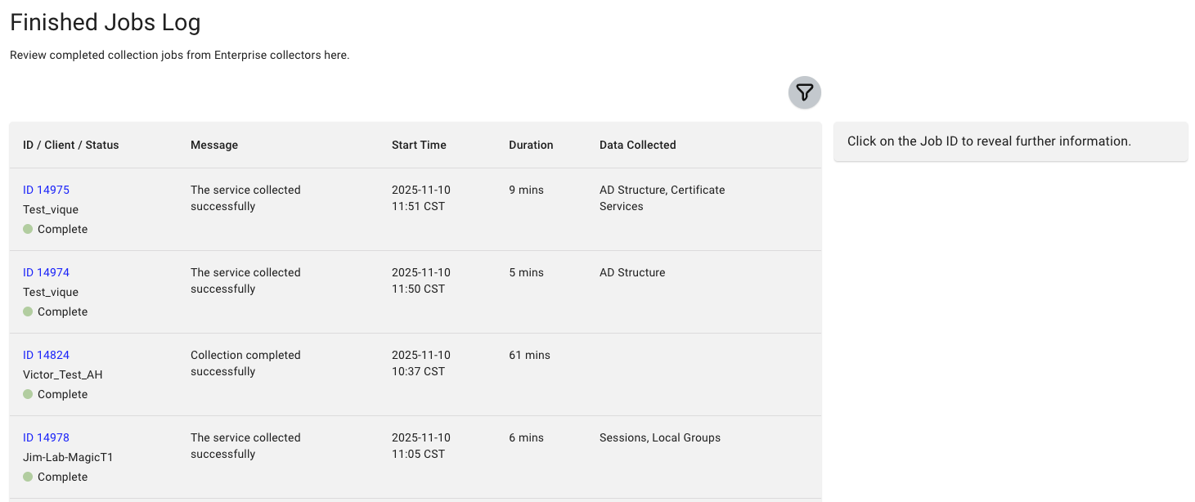Click the Finished Jobs Log page title
Viewport: 1195px width, 502px height.
click(x=105, y=22)
